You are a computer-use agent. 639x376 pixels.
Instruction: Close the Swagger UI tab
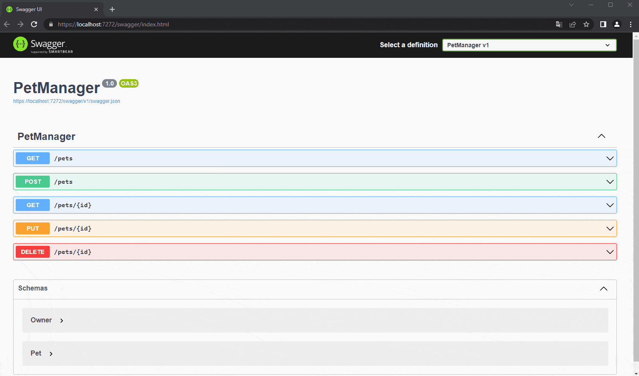pyautogui.click(x=96, y=9)
